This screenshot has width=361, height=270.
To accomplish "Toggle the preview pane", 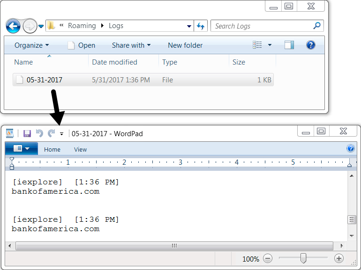I will point(289,45).
